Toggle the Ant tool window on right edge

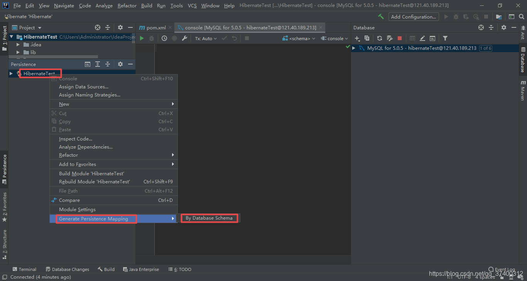pos(523,33)
